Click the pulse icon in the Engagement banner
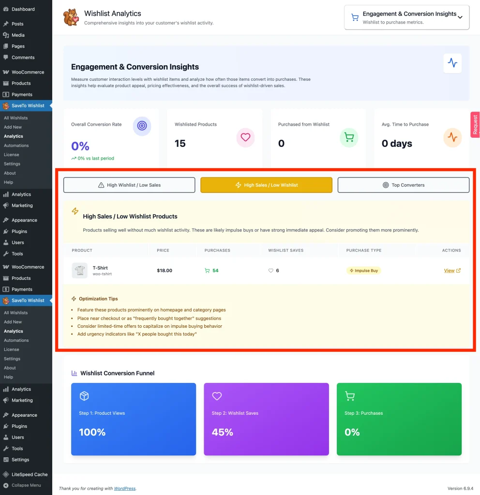 (452, 63)
